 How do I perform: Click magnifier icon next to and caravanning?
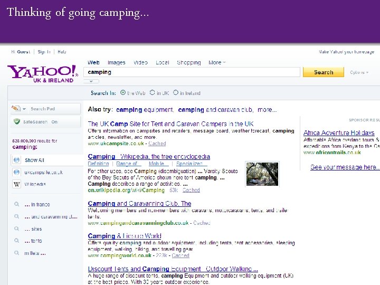(x=16, y=216)
